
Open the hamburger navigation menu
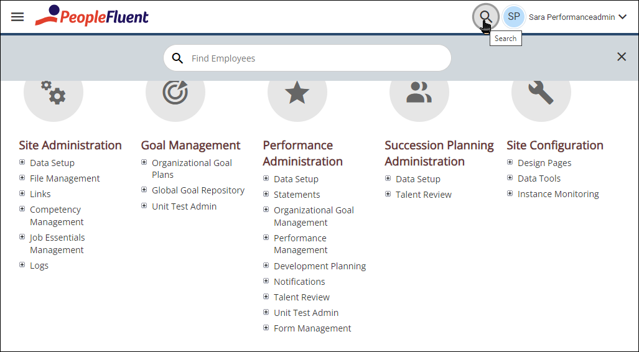click(x=17, y=17)
